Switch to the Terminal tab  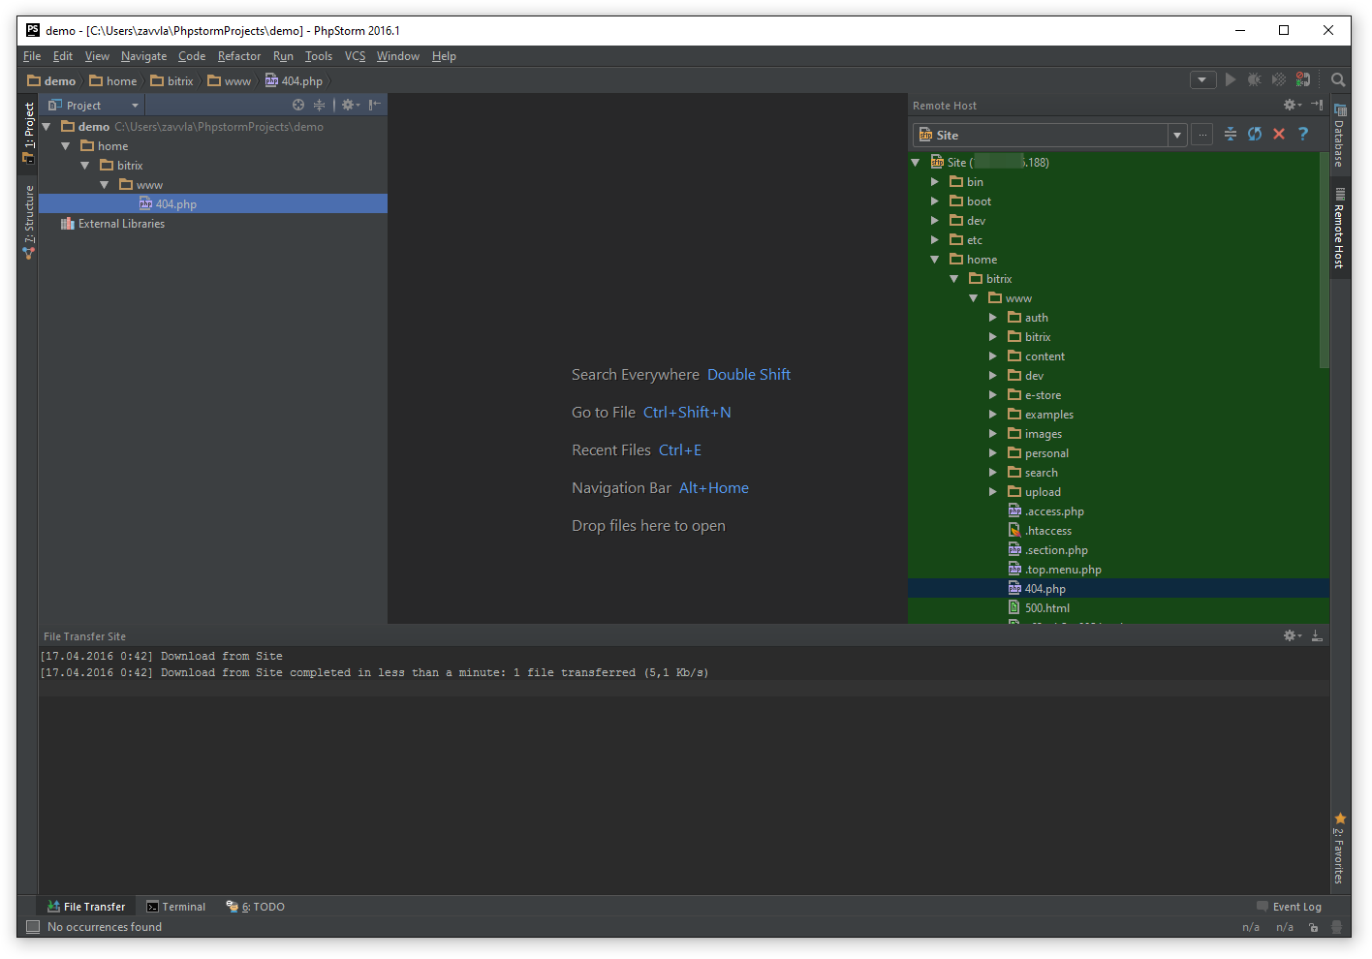(x=176, y=907)
